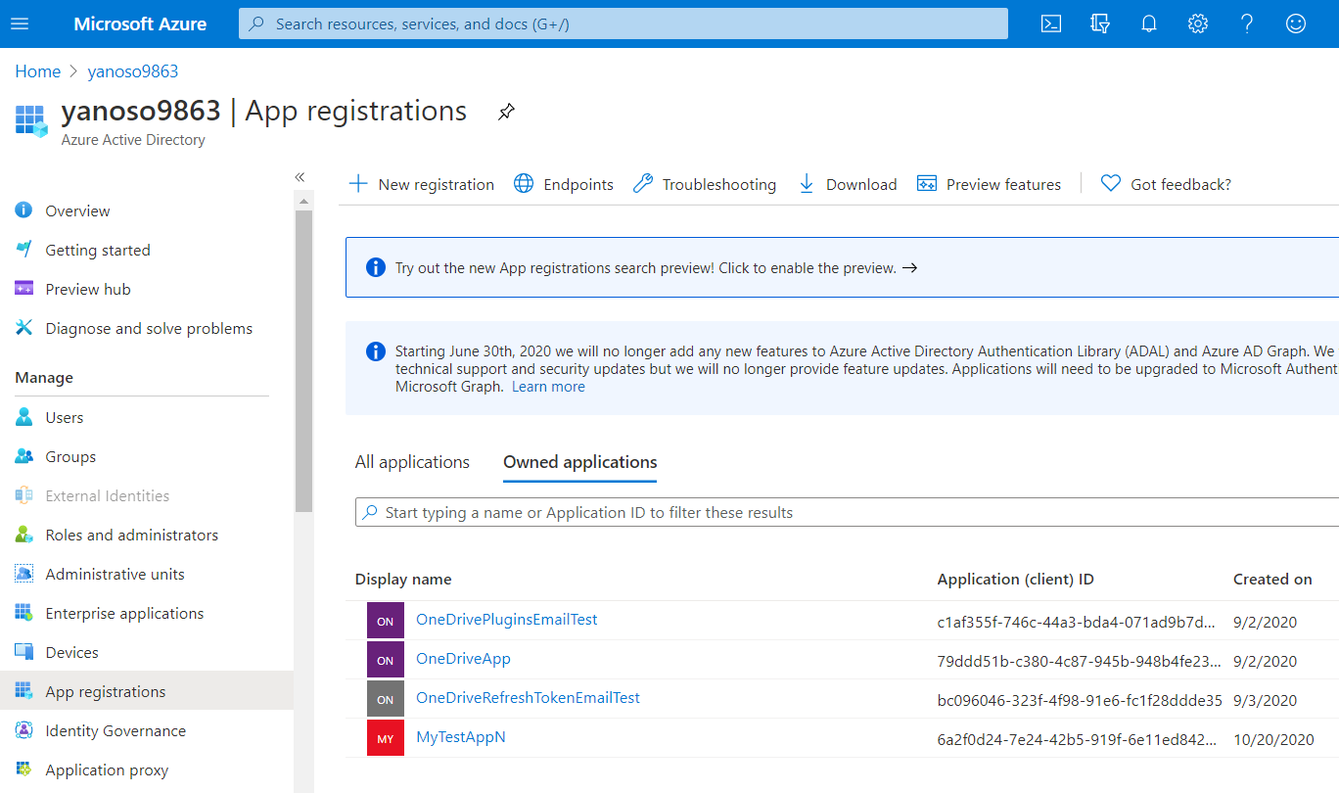Enable the App registrations search preview banner
Image resolution: width=1339 pixels, height=793 pixels.
coord(842,267)
